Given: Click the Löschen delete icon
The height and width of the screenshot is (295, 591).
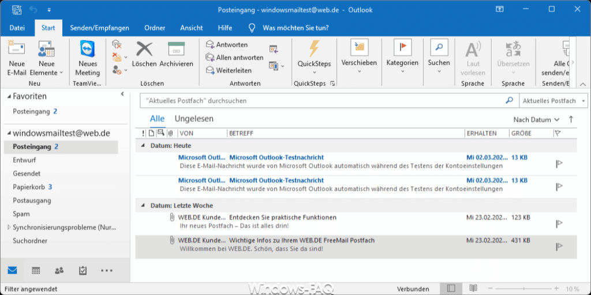Looking at the screenshot, I should click(x=144, y=54).
